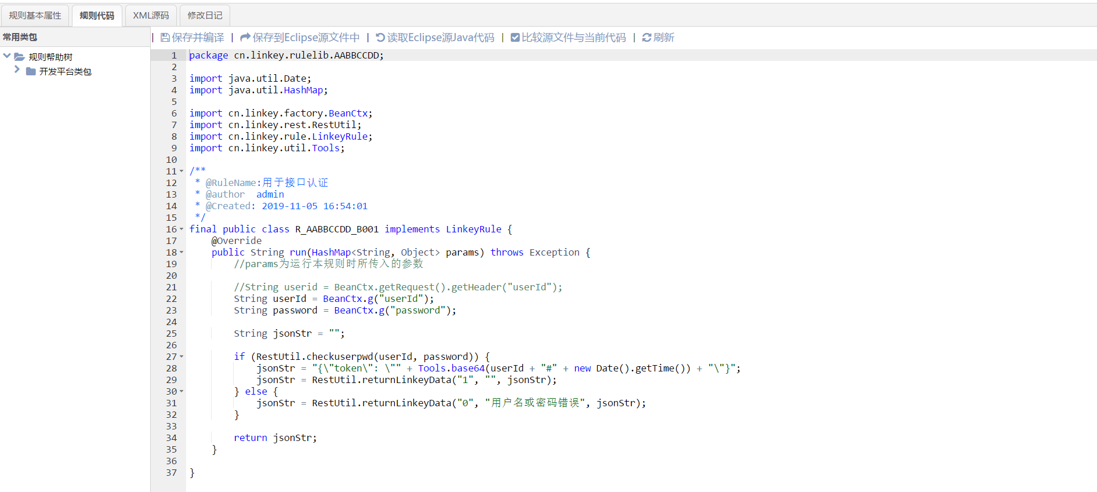This screenshot has width=1097, height=492.
Task: Click the package declaration text on line 1
Action: [x=286, y=56]
